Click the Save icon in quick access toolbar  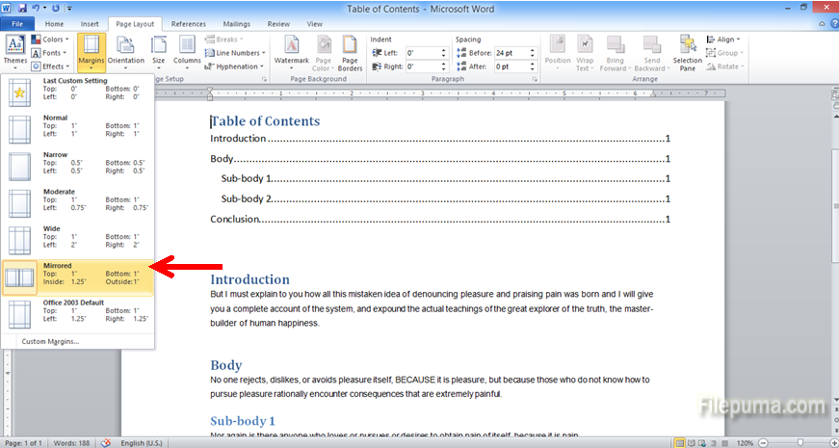[x=20, y=8]
